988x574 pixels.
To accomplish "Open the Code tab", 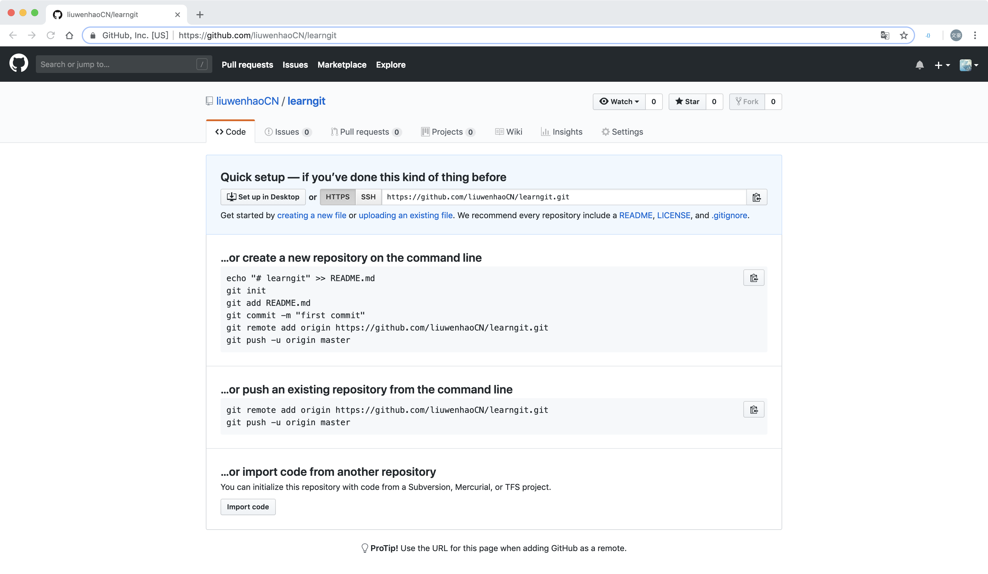I will click(231, 132).
